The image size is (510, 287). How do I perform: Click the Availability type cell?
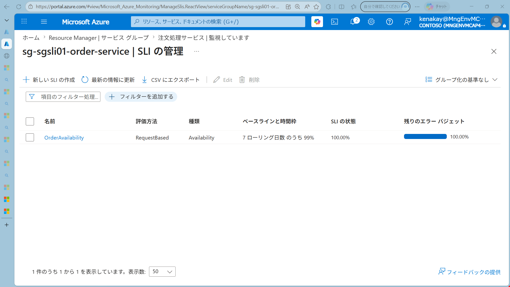click(202, 138)
